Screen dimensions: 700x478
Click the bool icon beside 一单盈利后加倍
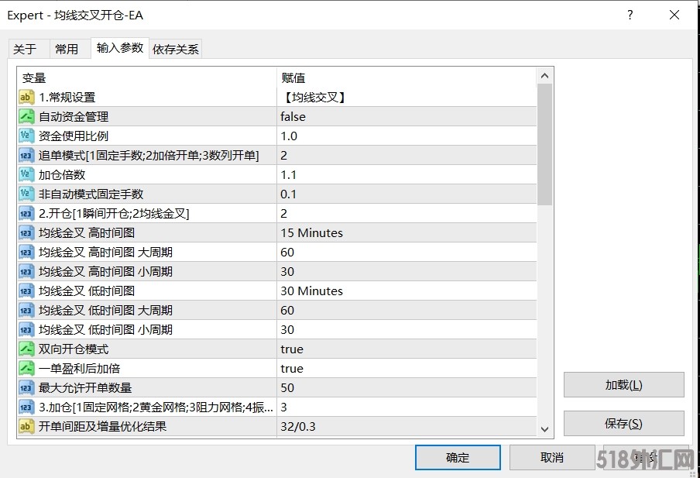tap(26, 368)
